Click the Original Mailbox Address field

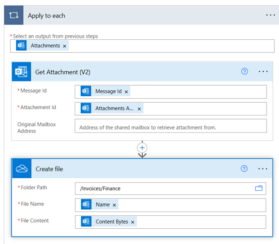pos(171,127)
